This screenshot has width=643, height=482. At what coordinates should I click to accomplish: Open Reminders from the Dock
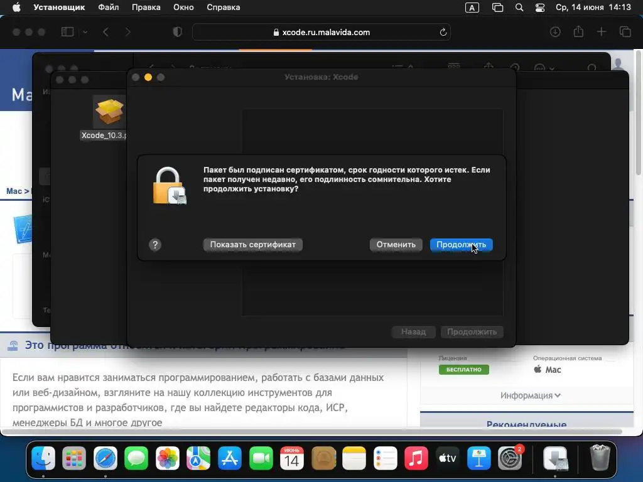pos(386,458)
